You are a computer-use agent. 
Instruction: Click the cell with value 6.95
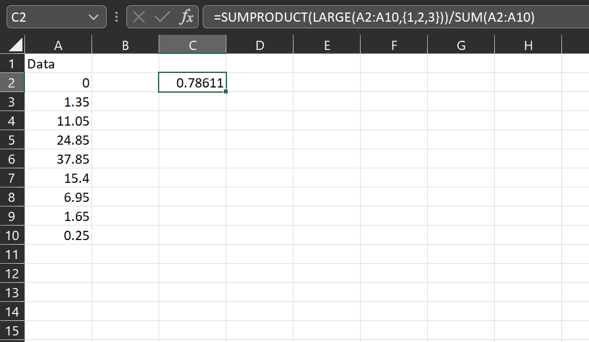58,197
